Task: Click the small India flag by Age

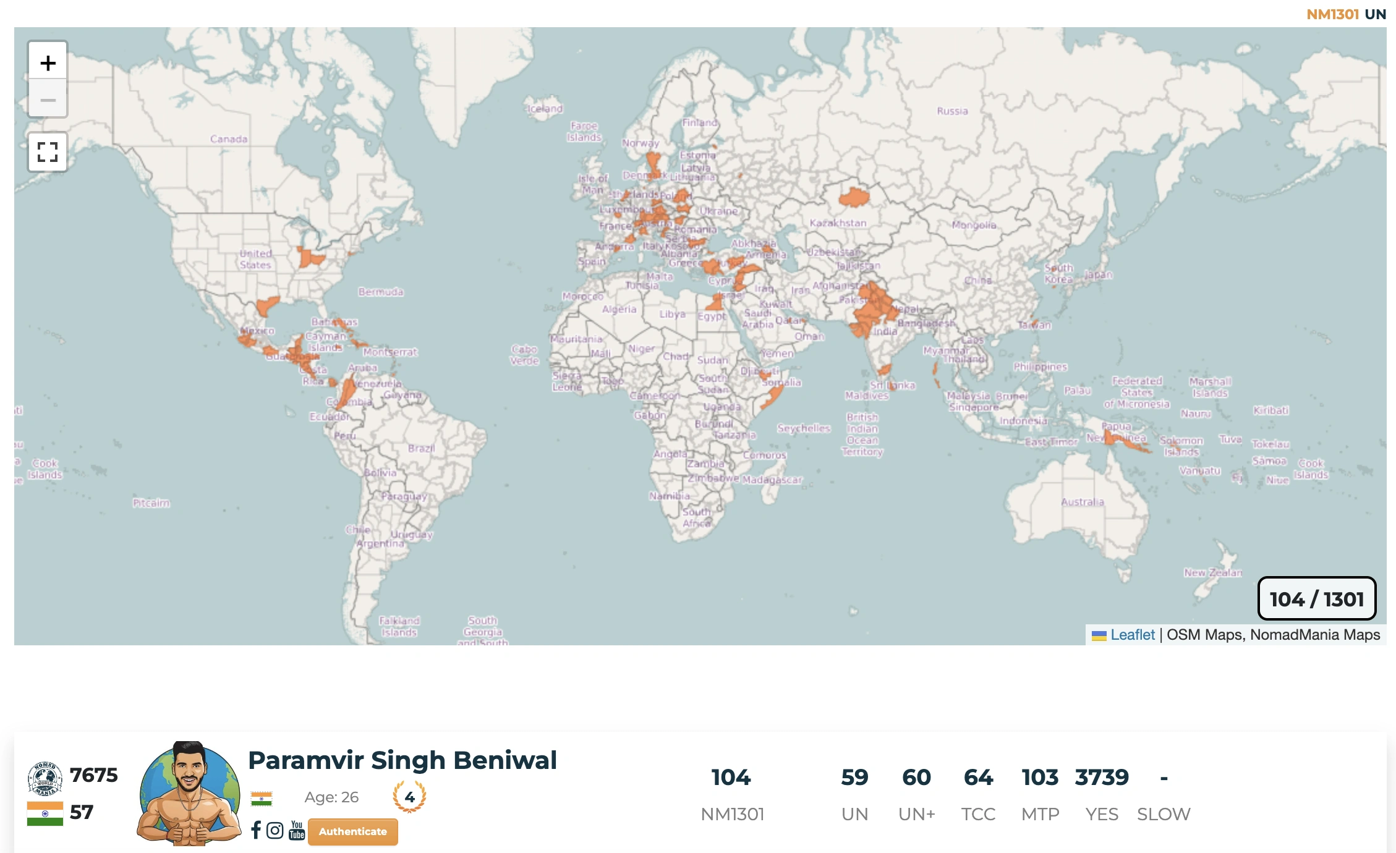Action: click(x=262, y=798)
